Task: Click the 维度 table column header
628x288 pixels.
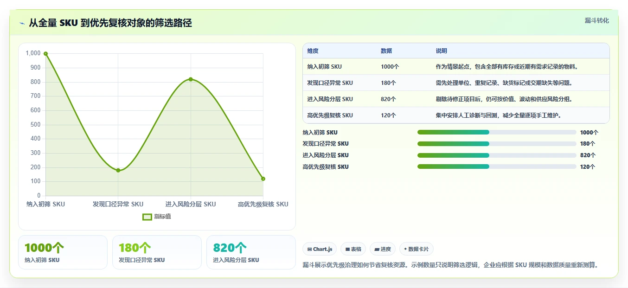Action: click(x=313, y=51)
